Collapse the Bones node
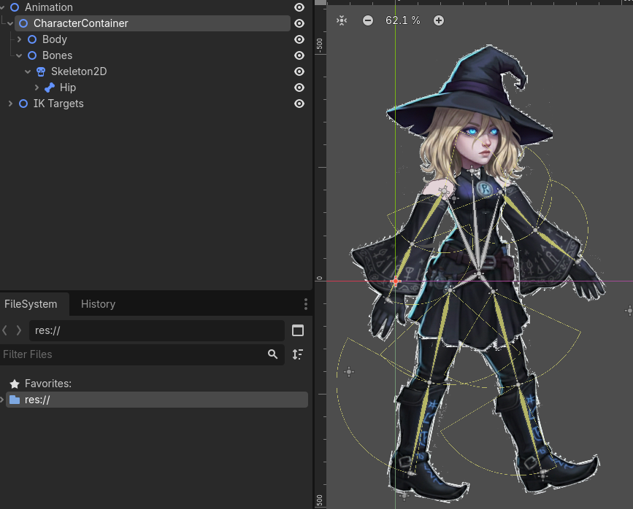This screenshot has width=633, height=509. point(19,55)
